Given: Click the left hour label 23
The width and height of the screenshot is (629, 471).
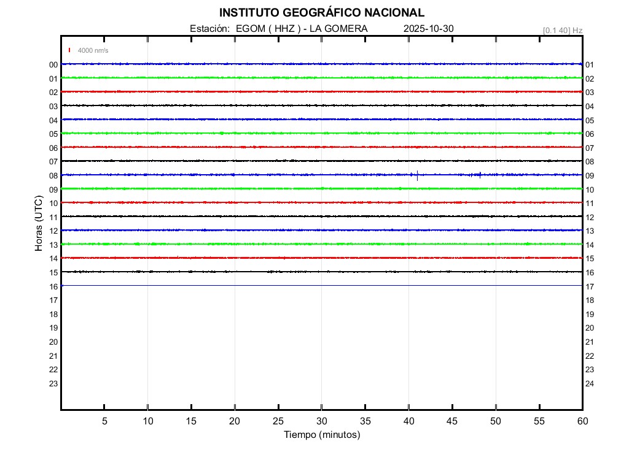Looking at the screenshot, I should [x=53, y=383].
